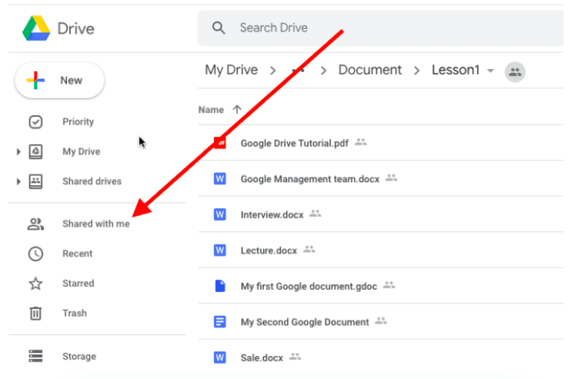The height and width of the screenshot is (379, 571).
Task: Select Google Drive Tutorial.pdf
Action: tap(294, 143)
